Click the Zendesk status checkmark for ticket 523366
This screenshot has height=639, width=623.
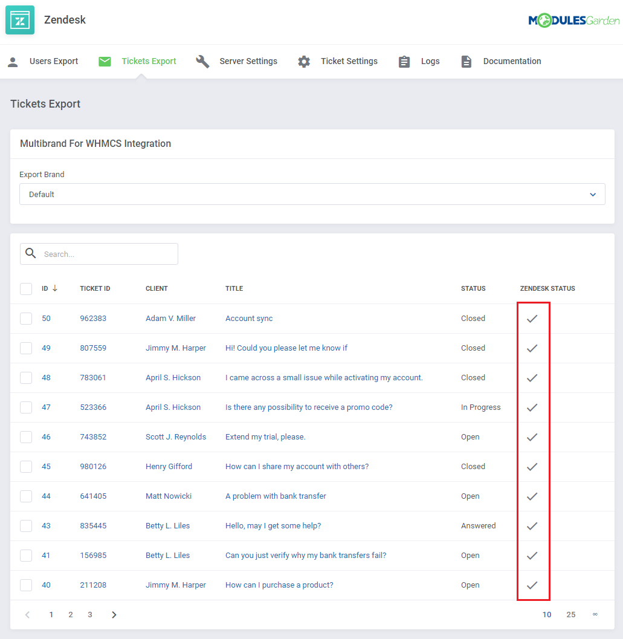point(532,407)
